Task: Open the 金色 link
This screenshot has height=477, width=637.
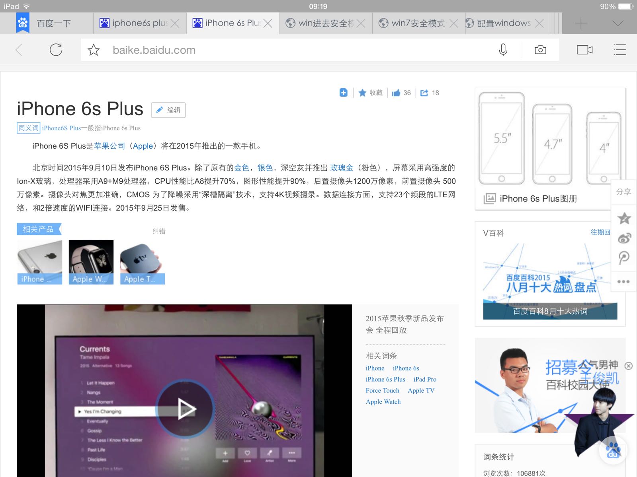Action: pyautogui.click(x=242, y=168)
